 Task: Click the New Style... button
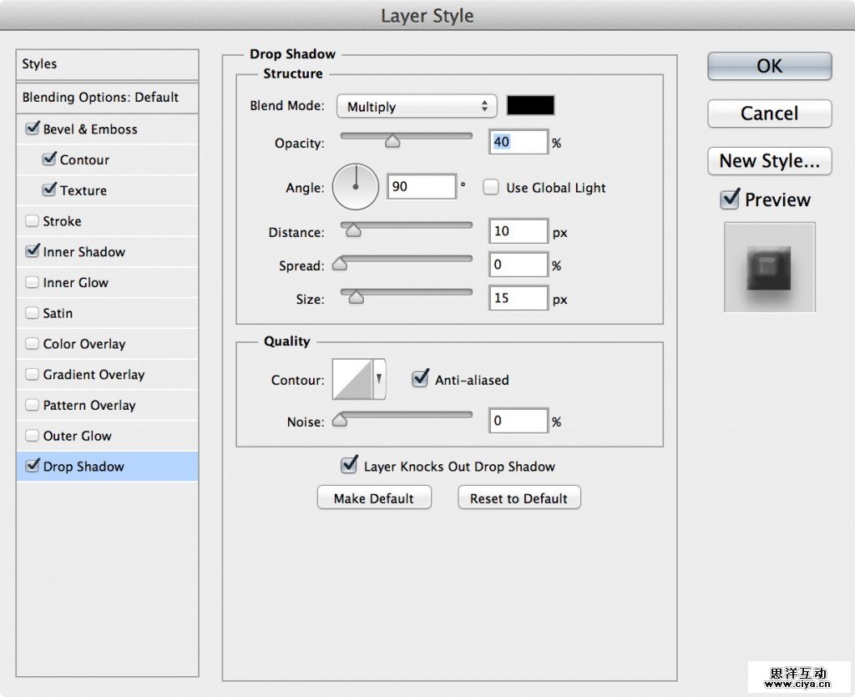click(x=769, y=161)
